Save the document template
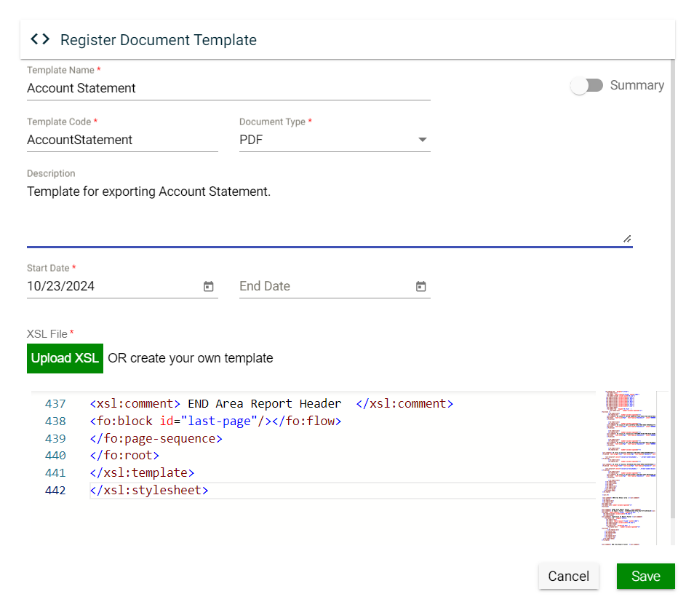694x602 pixels. [x=645, y=576]
